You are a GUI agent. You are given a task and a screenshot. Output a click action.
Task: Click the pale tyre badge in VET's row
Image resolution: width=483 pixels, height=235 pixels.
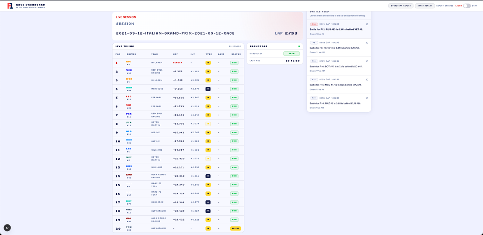208,159
